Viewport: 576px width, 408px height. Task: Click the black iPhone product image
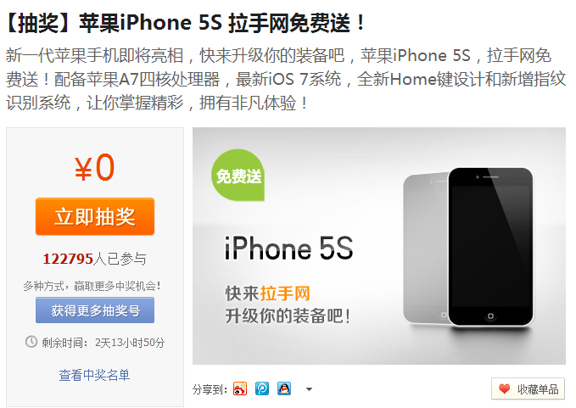pyautogui.click(x=490, y=247)
